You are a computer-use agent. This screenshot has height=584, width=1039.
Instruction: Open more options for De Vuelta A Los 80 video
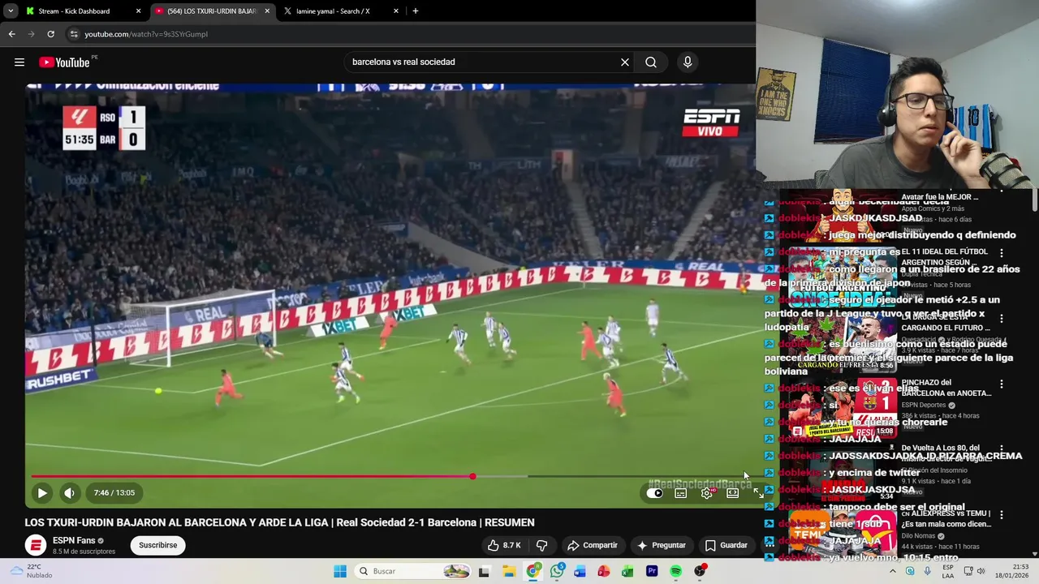tap(1002, 449)
